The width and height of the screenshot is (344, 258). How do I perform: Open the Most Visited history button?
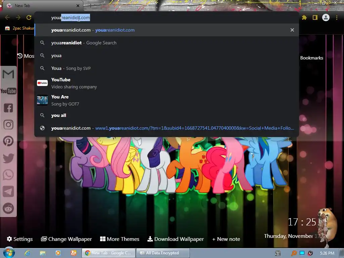(26, 56)
